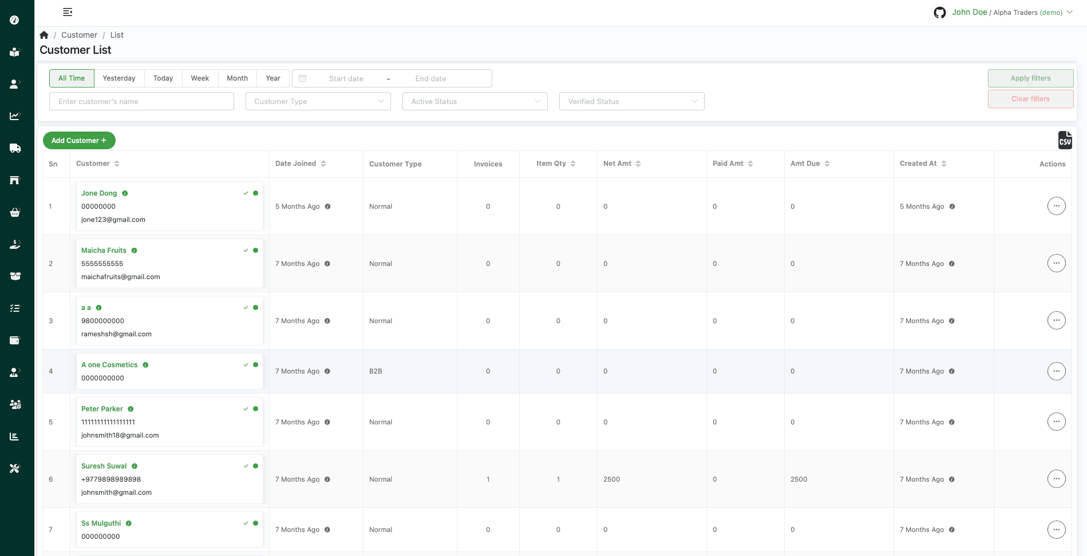Open the tools wrench sidebar icon
Viewport: 1087px width, 556px height.
(x=15, y=468)
